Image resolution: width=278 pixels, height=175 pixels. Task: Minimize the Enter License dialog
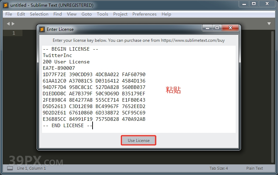point(208,28)
